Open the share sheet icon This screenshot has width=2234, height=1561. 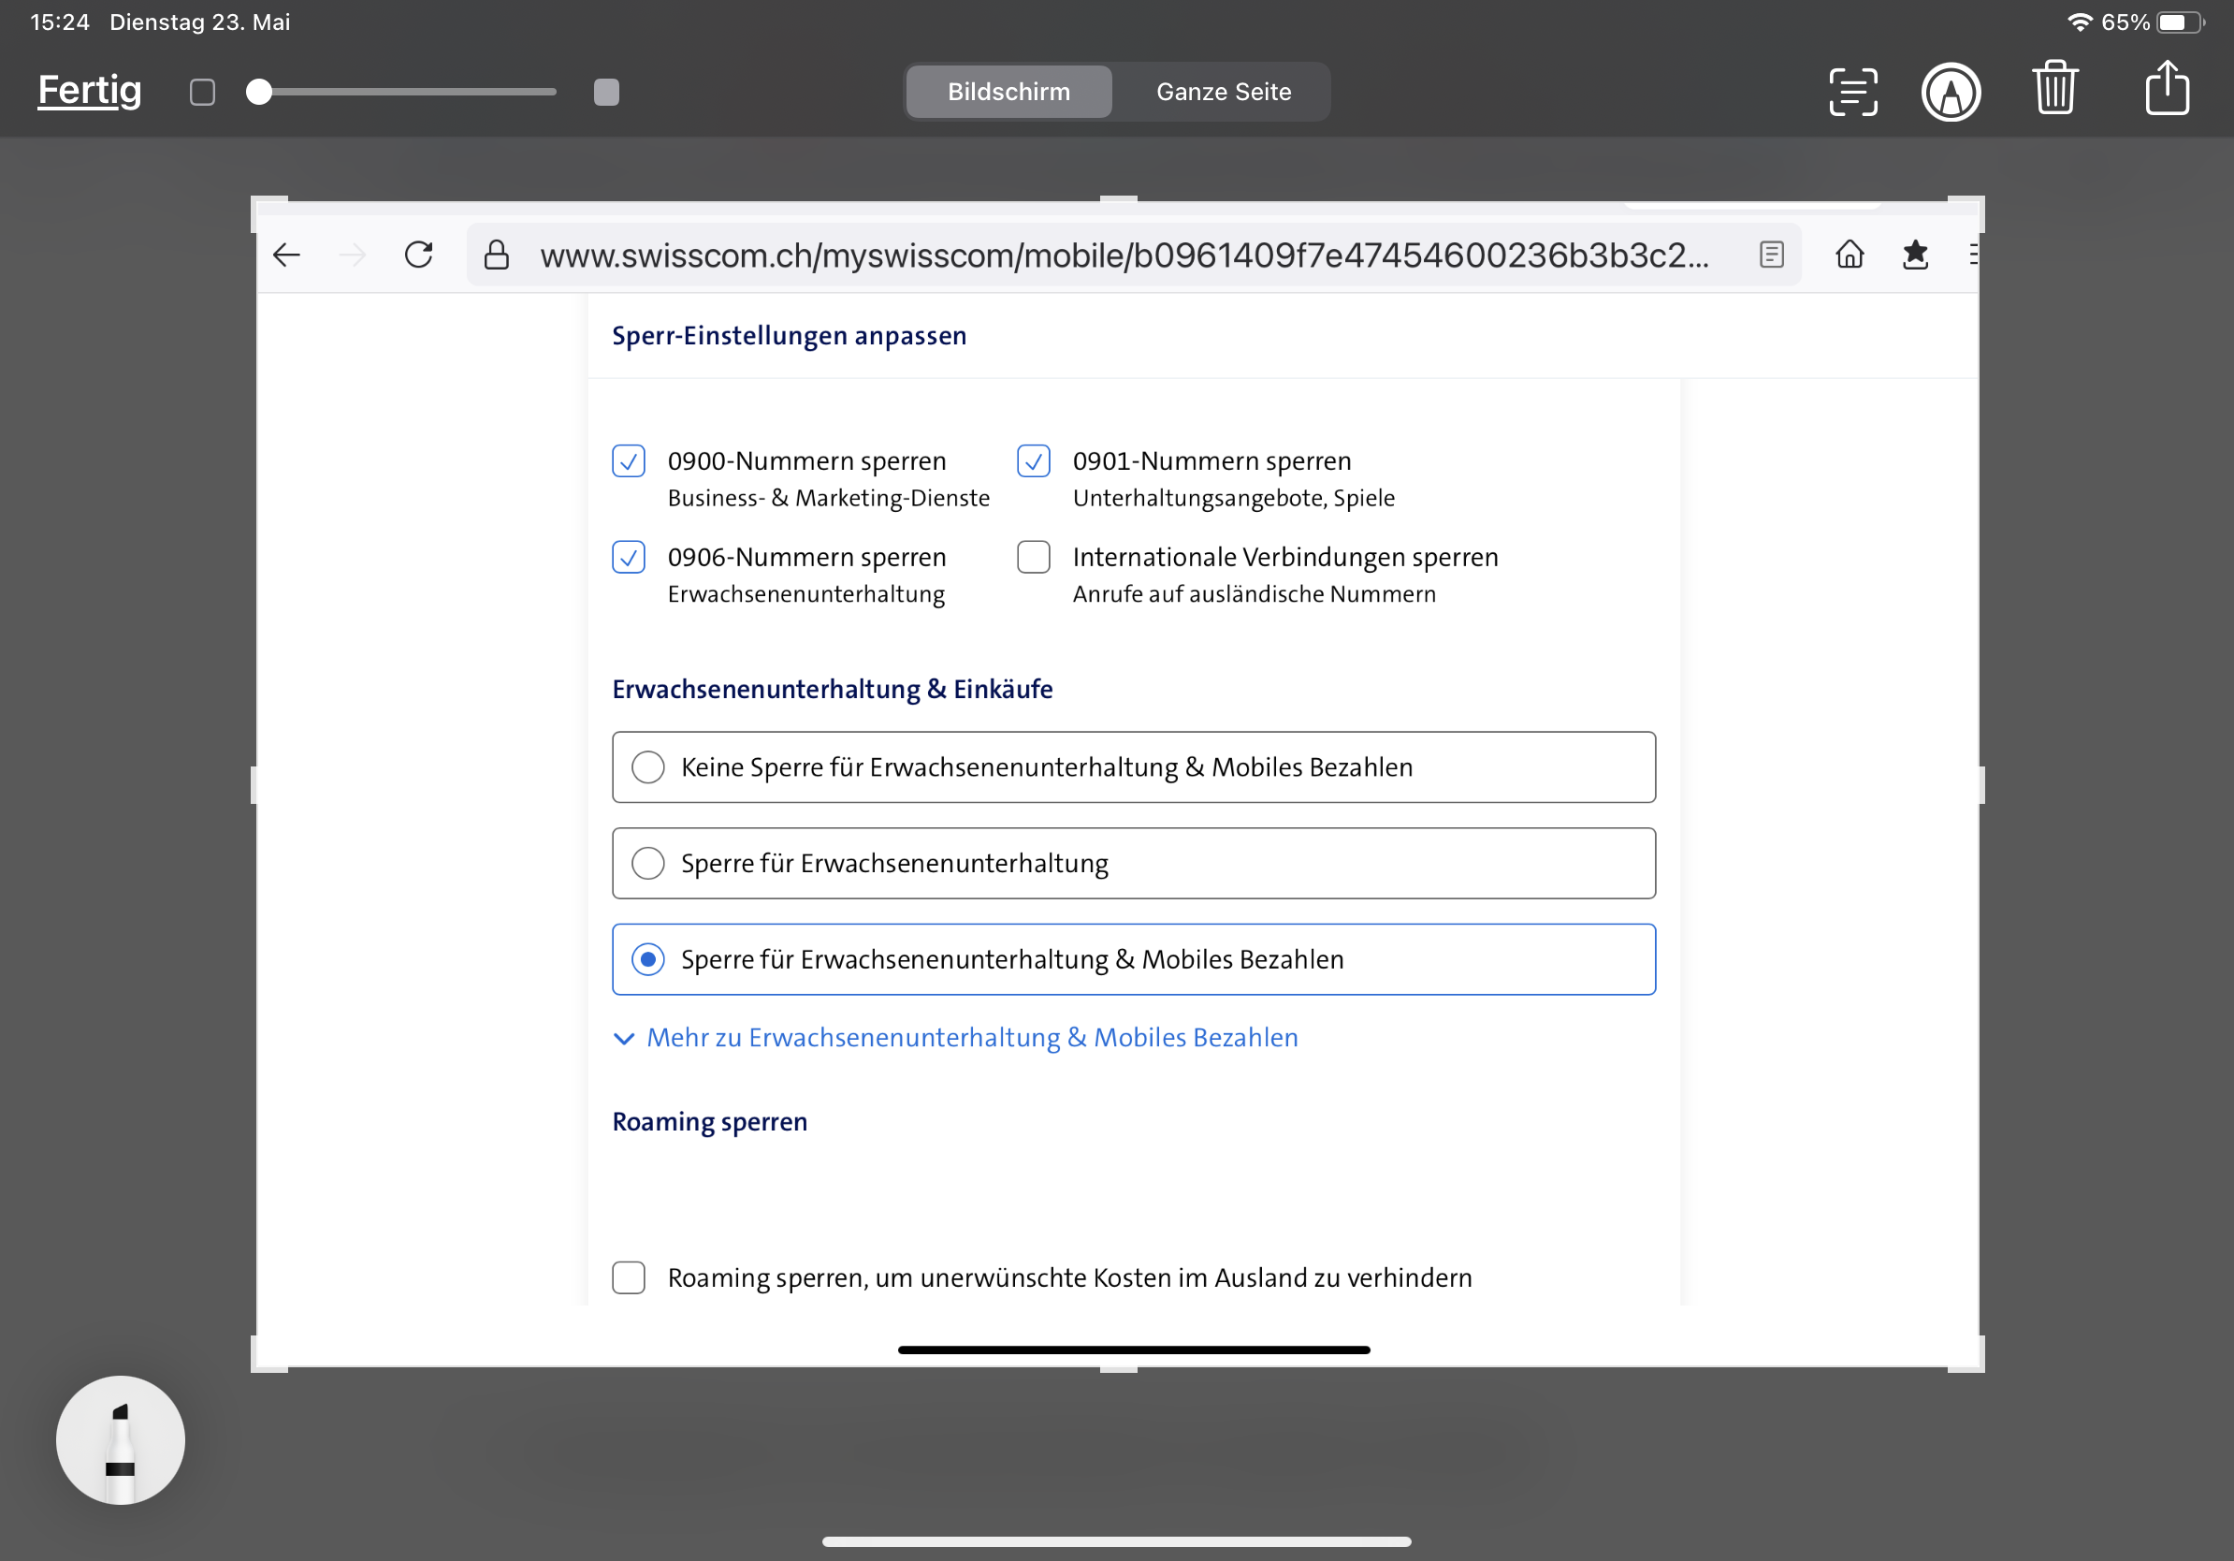tap(2167, 90)
